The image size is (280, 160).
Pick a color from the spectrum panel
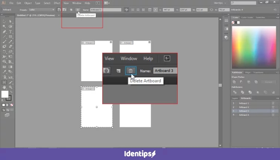coord(255,45)
